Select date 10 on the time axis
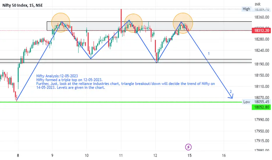Screen dimensions: 272x160 (x=87, y=155)
